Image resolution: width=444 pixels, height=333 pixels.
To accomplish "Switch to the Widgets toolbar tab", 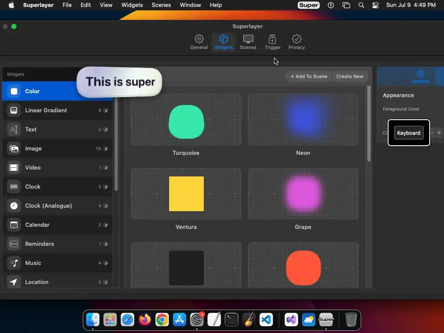I will coord(223,42).
